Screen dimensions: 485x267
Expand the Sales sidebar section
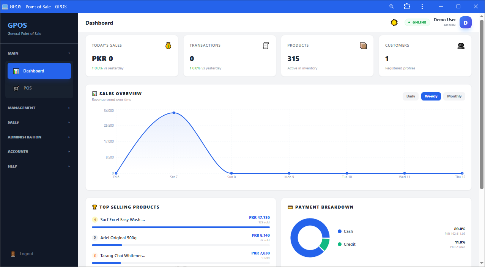39,123
